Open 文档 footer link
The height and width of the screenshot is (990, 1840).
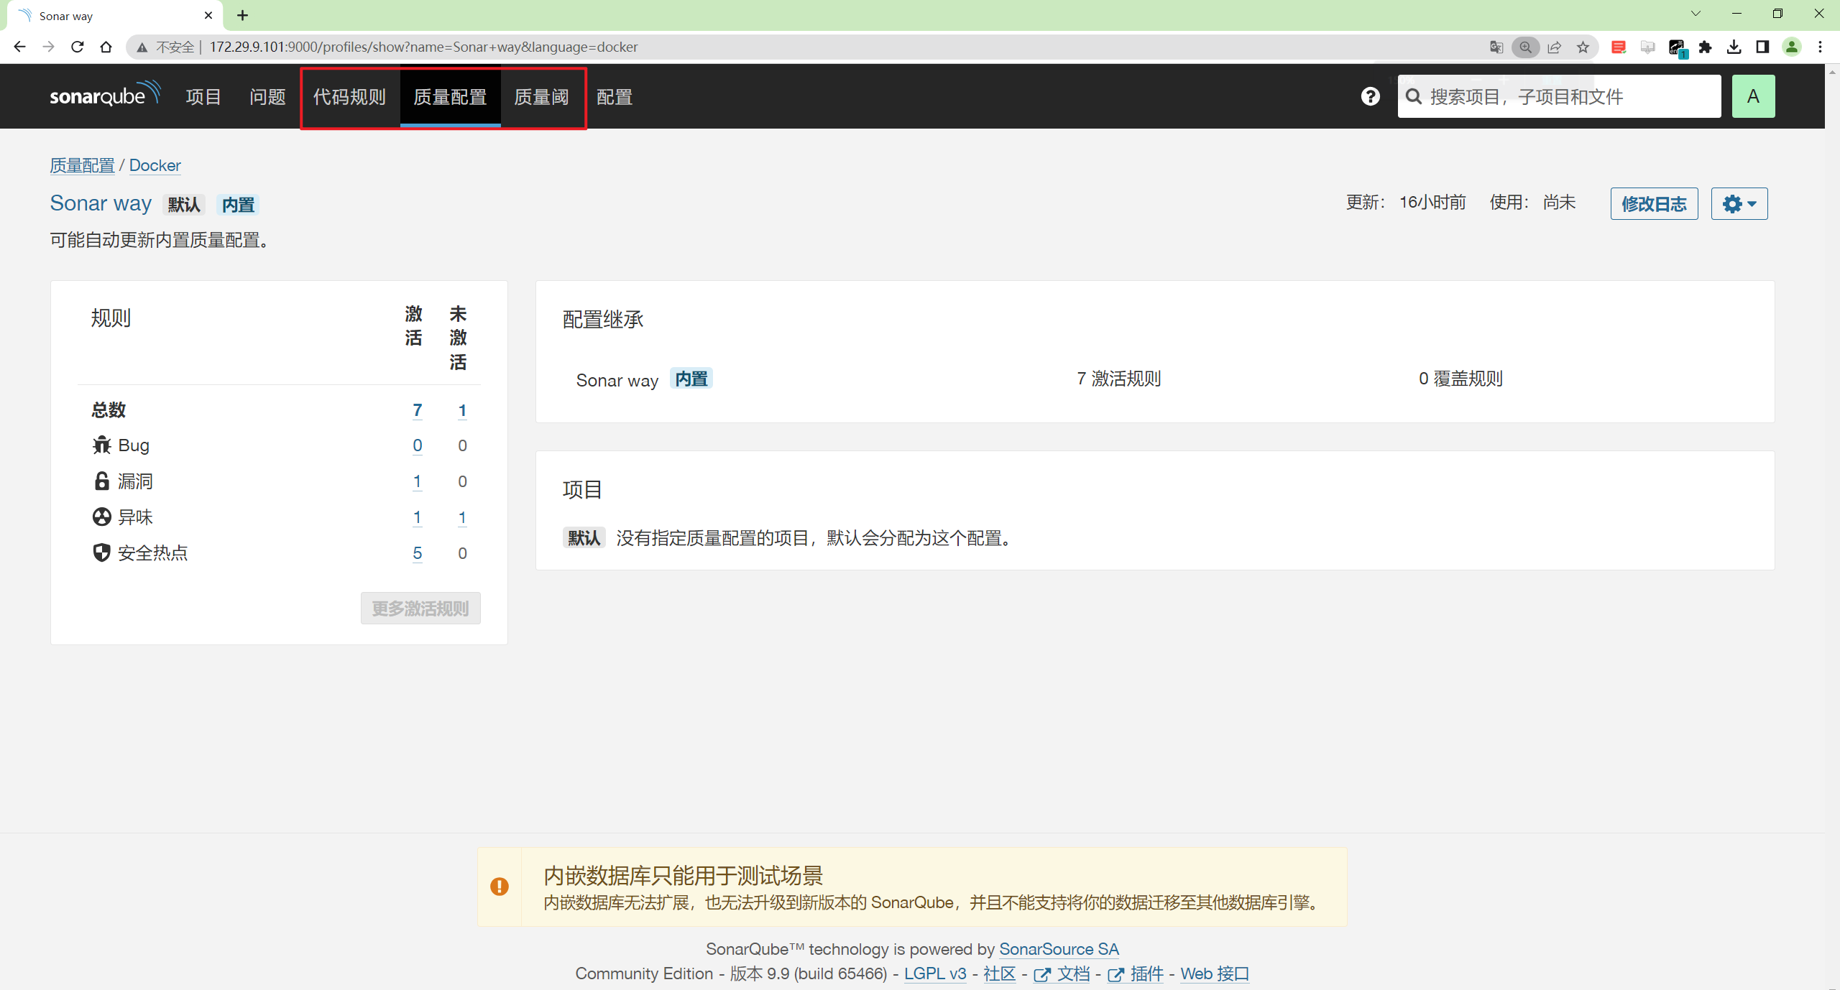(x=1062, y=973)
